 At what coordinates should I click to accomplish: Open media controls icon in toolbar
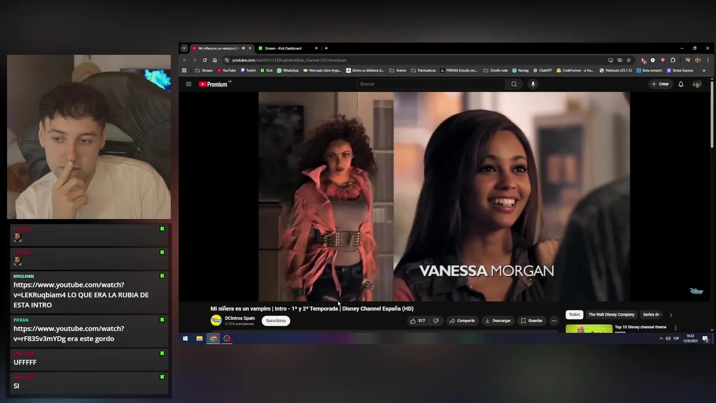pos(687,60)
